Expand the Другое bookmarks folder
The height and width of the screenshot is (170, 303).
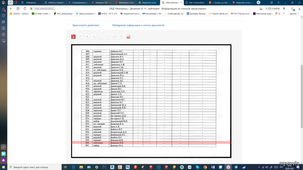294,14
